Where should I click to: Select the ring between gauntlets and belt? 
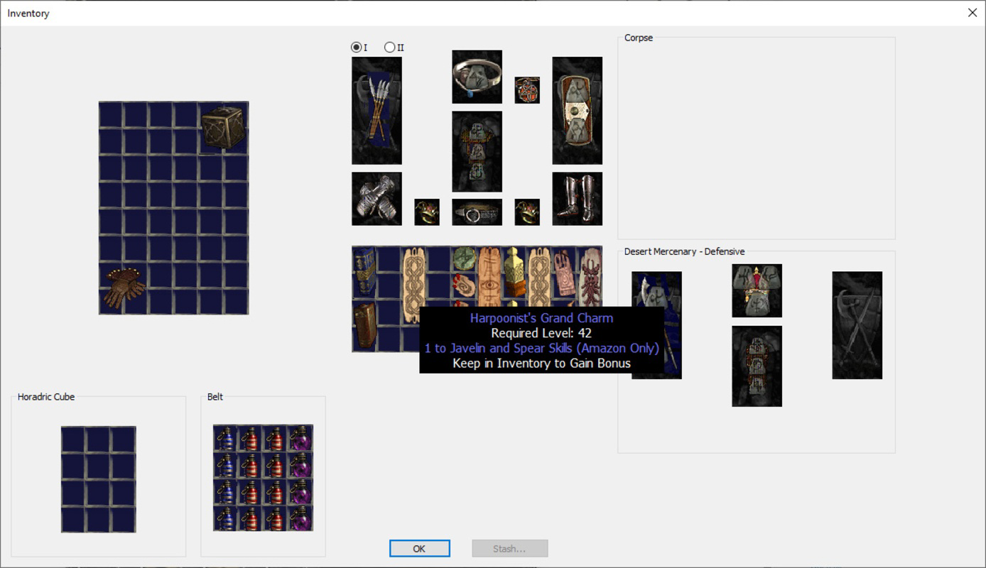427,212
